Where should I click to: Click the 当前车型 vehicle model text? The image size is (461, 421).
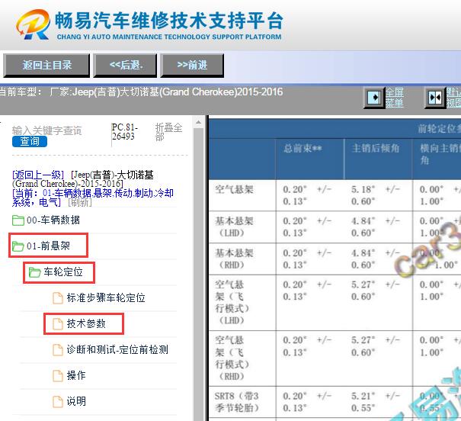point(141,92)
